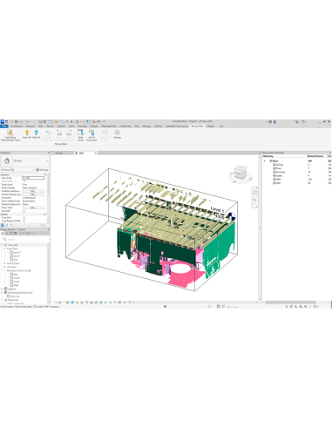Click the Save icon in the quick access toolbar
The height and width of the screenshot is (429, 332).
pyautogui.click(x=17, y=121)
